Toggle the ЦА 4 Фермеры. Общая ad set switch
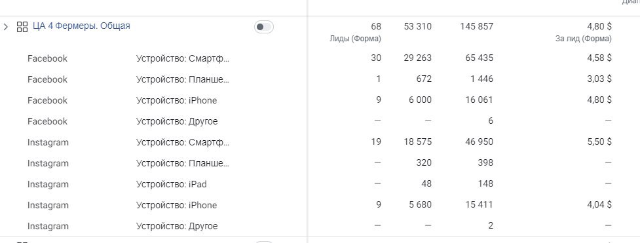Screen dimensions: 640x243 point(264,27)
